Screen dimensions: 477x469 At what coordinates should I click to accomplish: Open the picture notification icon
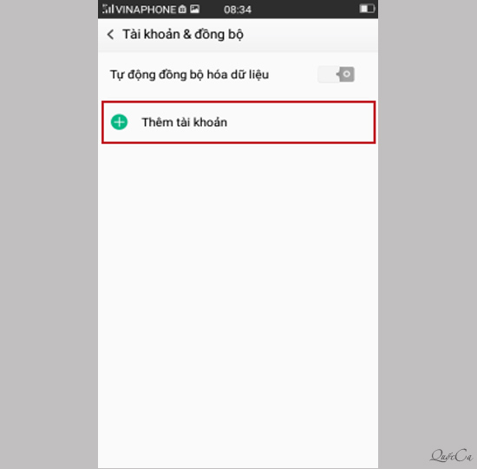(194, 10)
